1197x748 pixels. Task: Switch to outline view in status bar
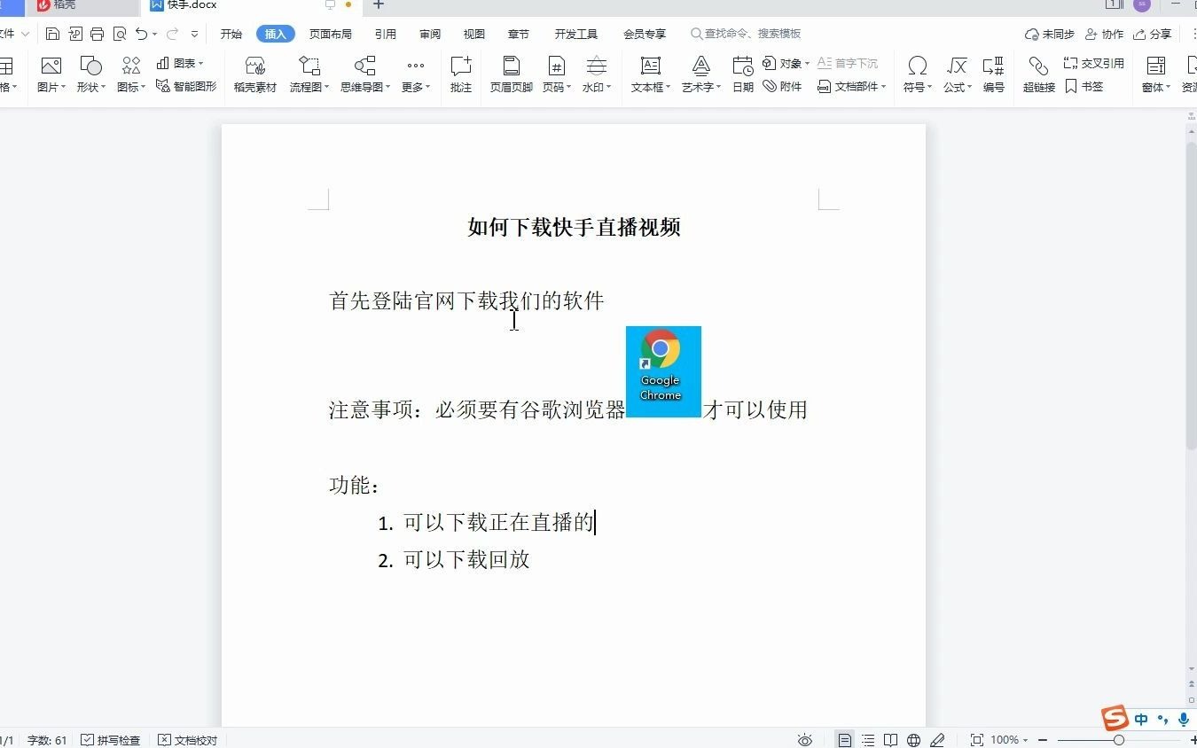point(868,740)
